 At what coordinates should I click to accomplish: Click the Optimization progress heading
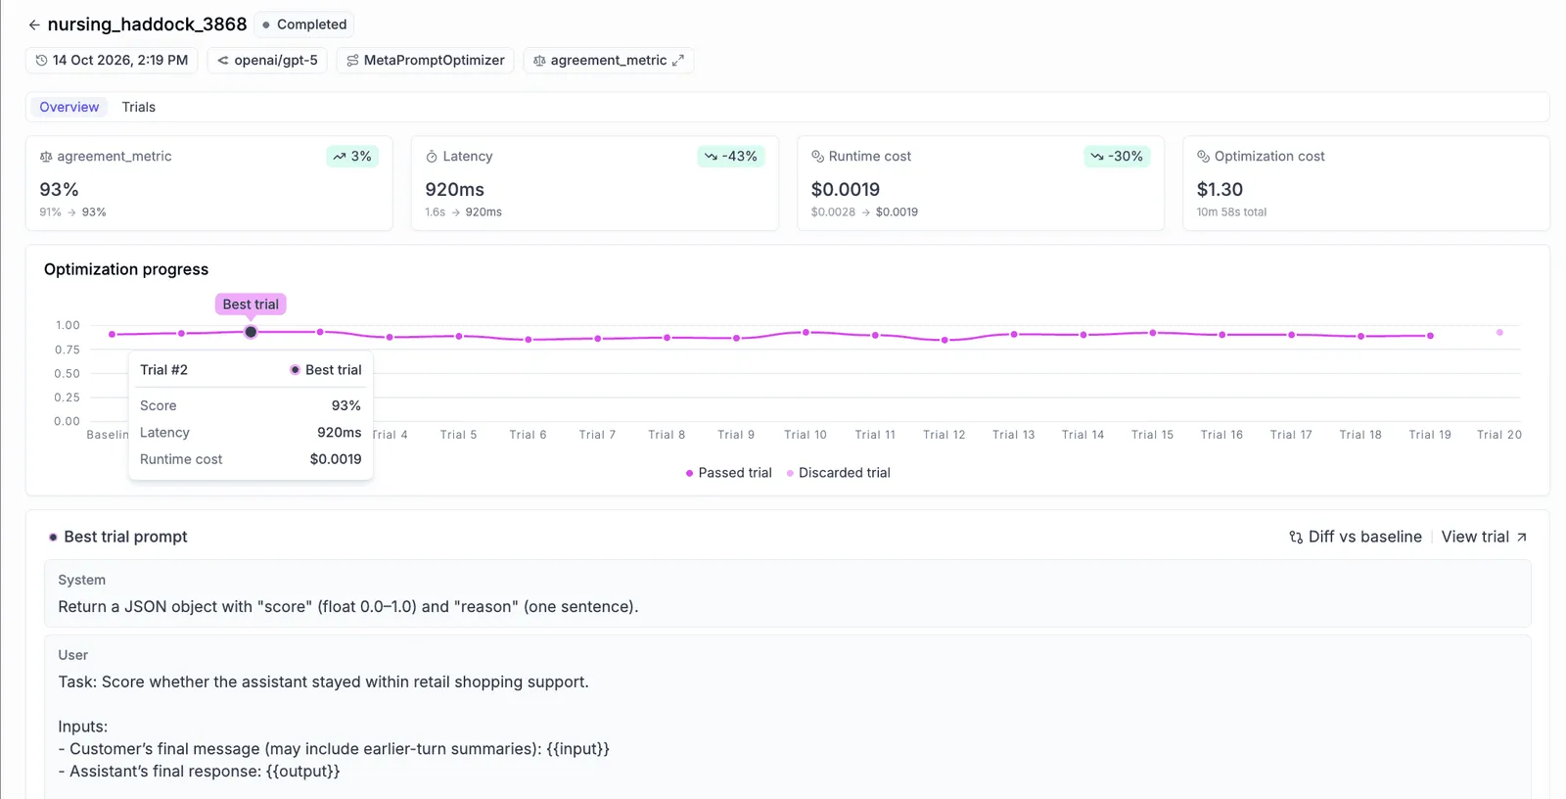(126, 269)
